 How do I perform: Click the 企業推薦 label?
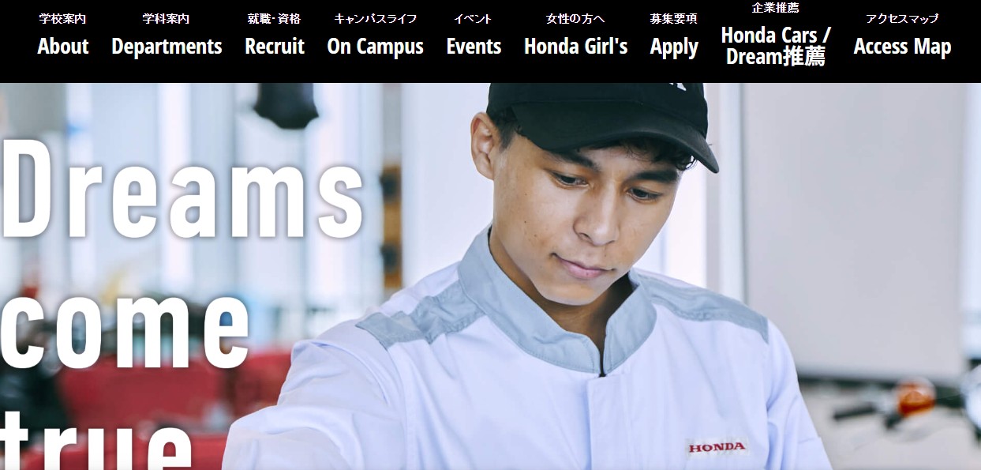(776, 8)
